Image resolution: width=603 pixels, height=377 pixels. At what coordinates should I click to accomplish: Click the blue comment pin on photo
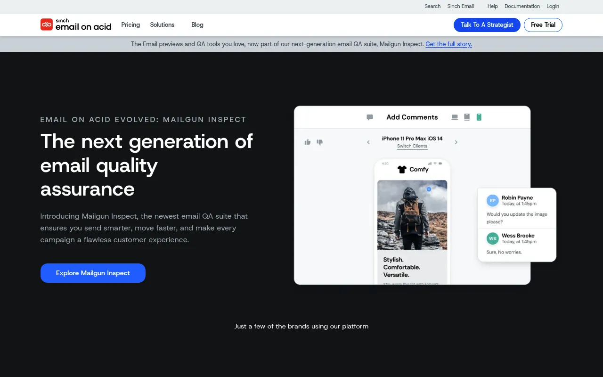429,189
